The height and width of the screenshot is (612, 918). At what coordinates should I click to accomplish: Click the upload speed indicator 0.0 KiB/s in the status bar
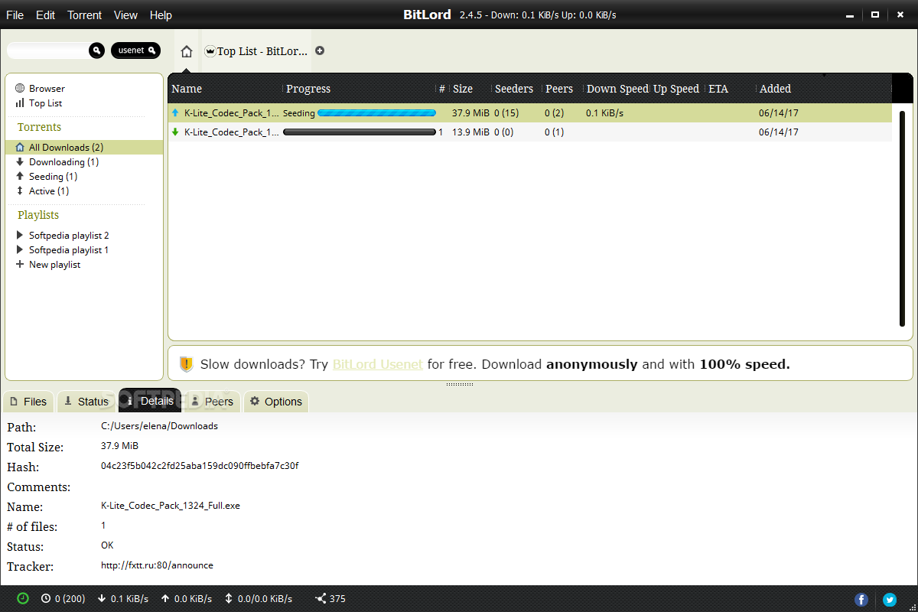point(187,598)
